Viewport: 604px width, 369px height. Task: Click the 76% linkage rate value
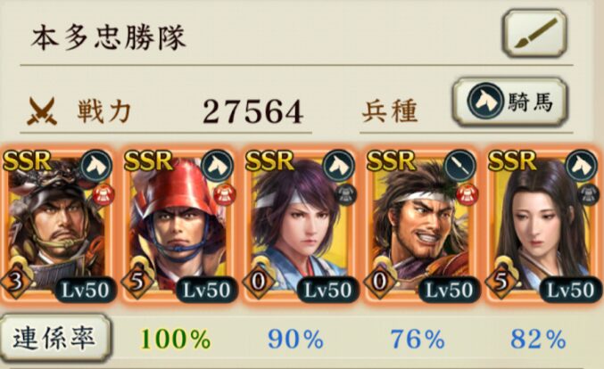418,340
